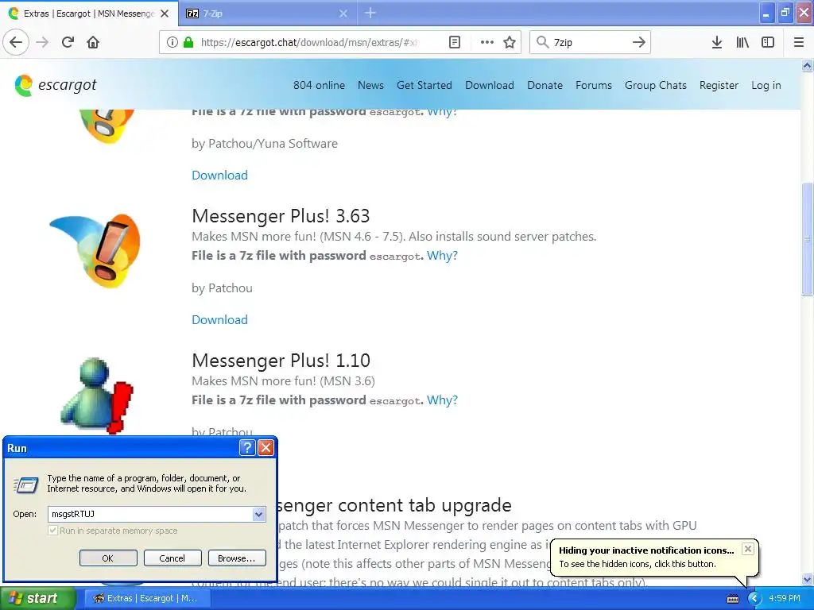Click the Messenger Plus! 1.10 heading
Image resolution: width=814 pixels, height=610 pixels.
point(281,361)
